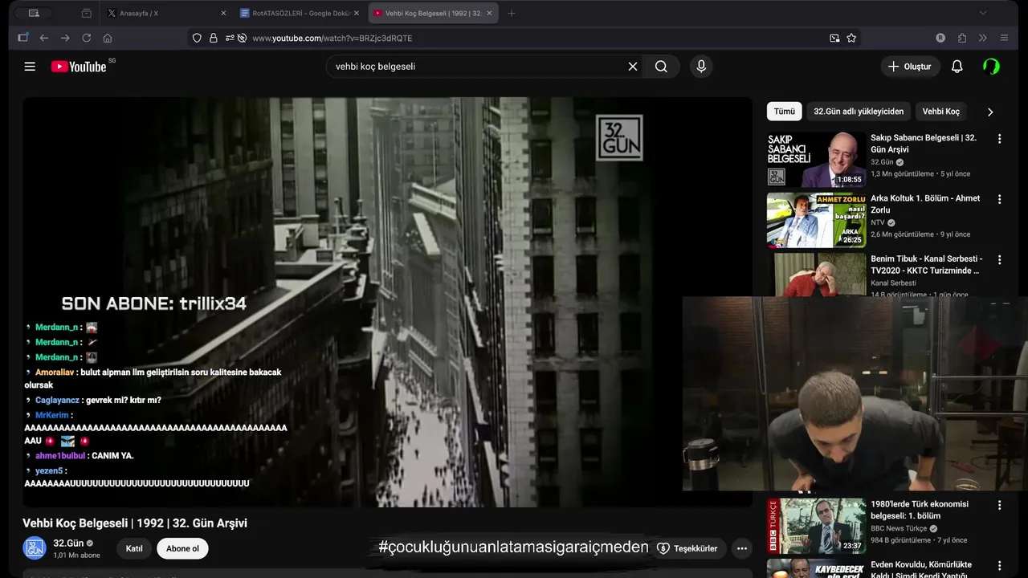Viewport: 1028px width, 578px height.
Task: Open 1980'lerde Türk ekonomisi video title
Action: click(x=920, y=510)
